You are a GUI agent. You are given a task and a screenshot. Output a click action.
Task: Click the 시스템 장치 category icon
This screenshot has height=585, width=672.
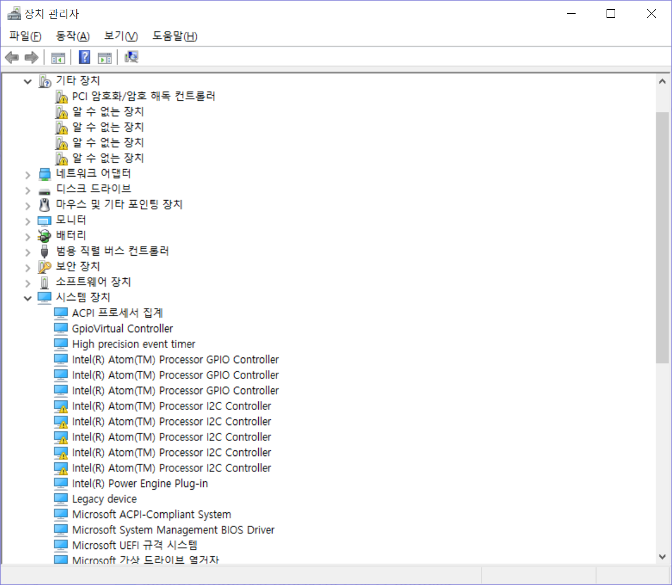pyautogui.click(x=45, y=298)
